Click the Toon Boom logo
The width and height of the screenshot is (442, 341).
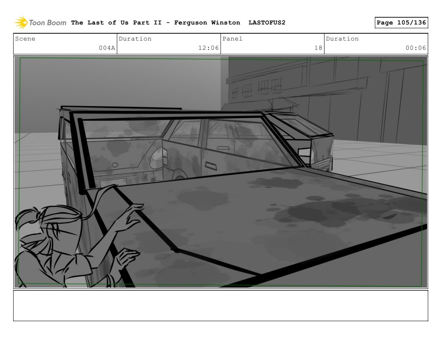pos(40,22)
